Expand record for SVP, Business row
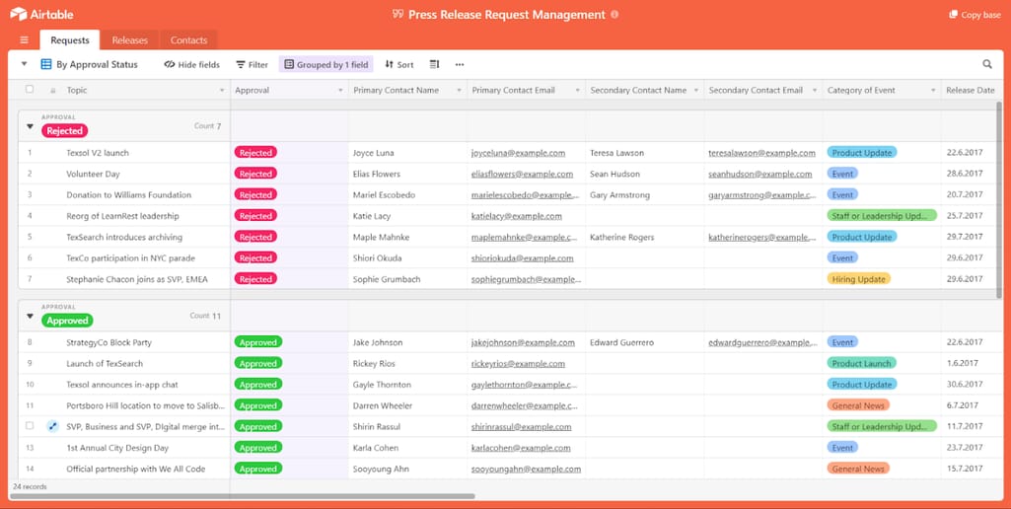The width and height of the screenshot is (1011, 509). pos(53,426)
